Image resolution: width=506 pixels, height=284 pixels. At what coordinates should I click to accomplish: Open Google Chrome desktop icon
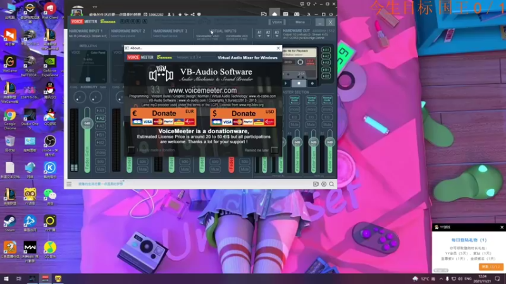(x=10, y=119)
